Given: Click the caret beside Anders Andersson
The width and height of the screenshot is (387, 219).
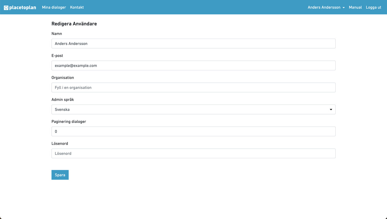Looking at the screenshot, I should tap(344, 8).
